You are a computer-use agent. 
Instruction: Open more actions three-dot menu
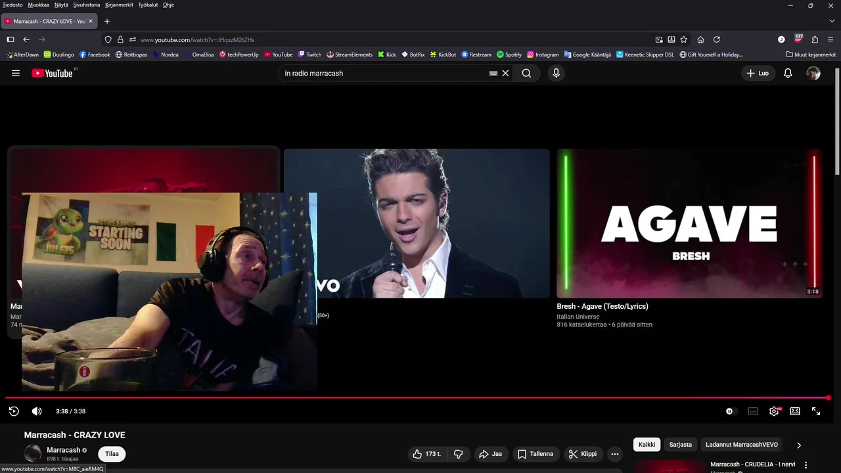pyautogui.click(x=615, y=454)
